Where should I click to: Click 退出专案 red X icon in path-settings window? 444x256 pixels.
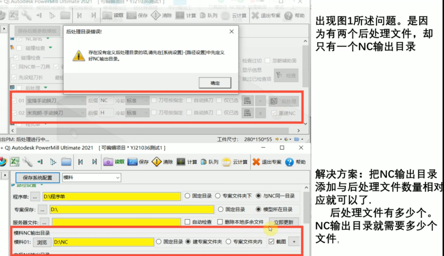pyautogui.click(x=256, y=162)
